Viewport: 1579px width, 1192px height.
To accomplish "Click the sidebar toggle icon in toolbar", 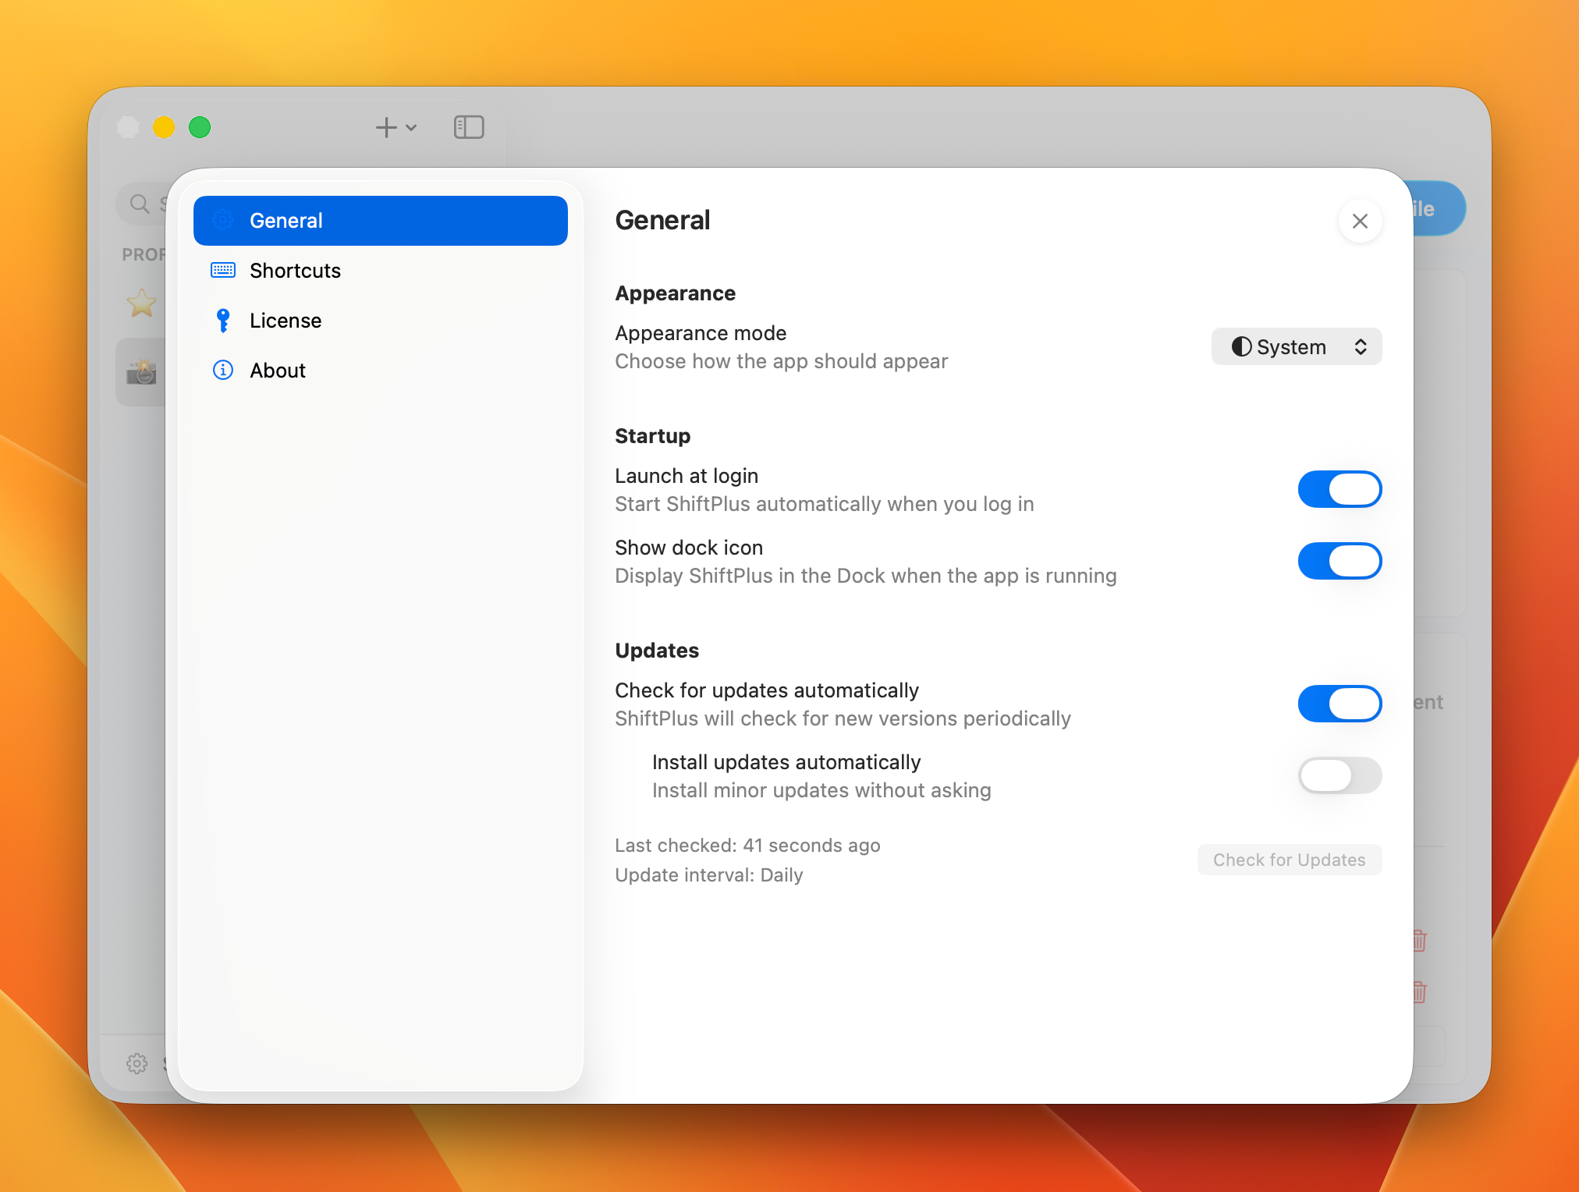I will [469, 127].
